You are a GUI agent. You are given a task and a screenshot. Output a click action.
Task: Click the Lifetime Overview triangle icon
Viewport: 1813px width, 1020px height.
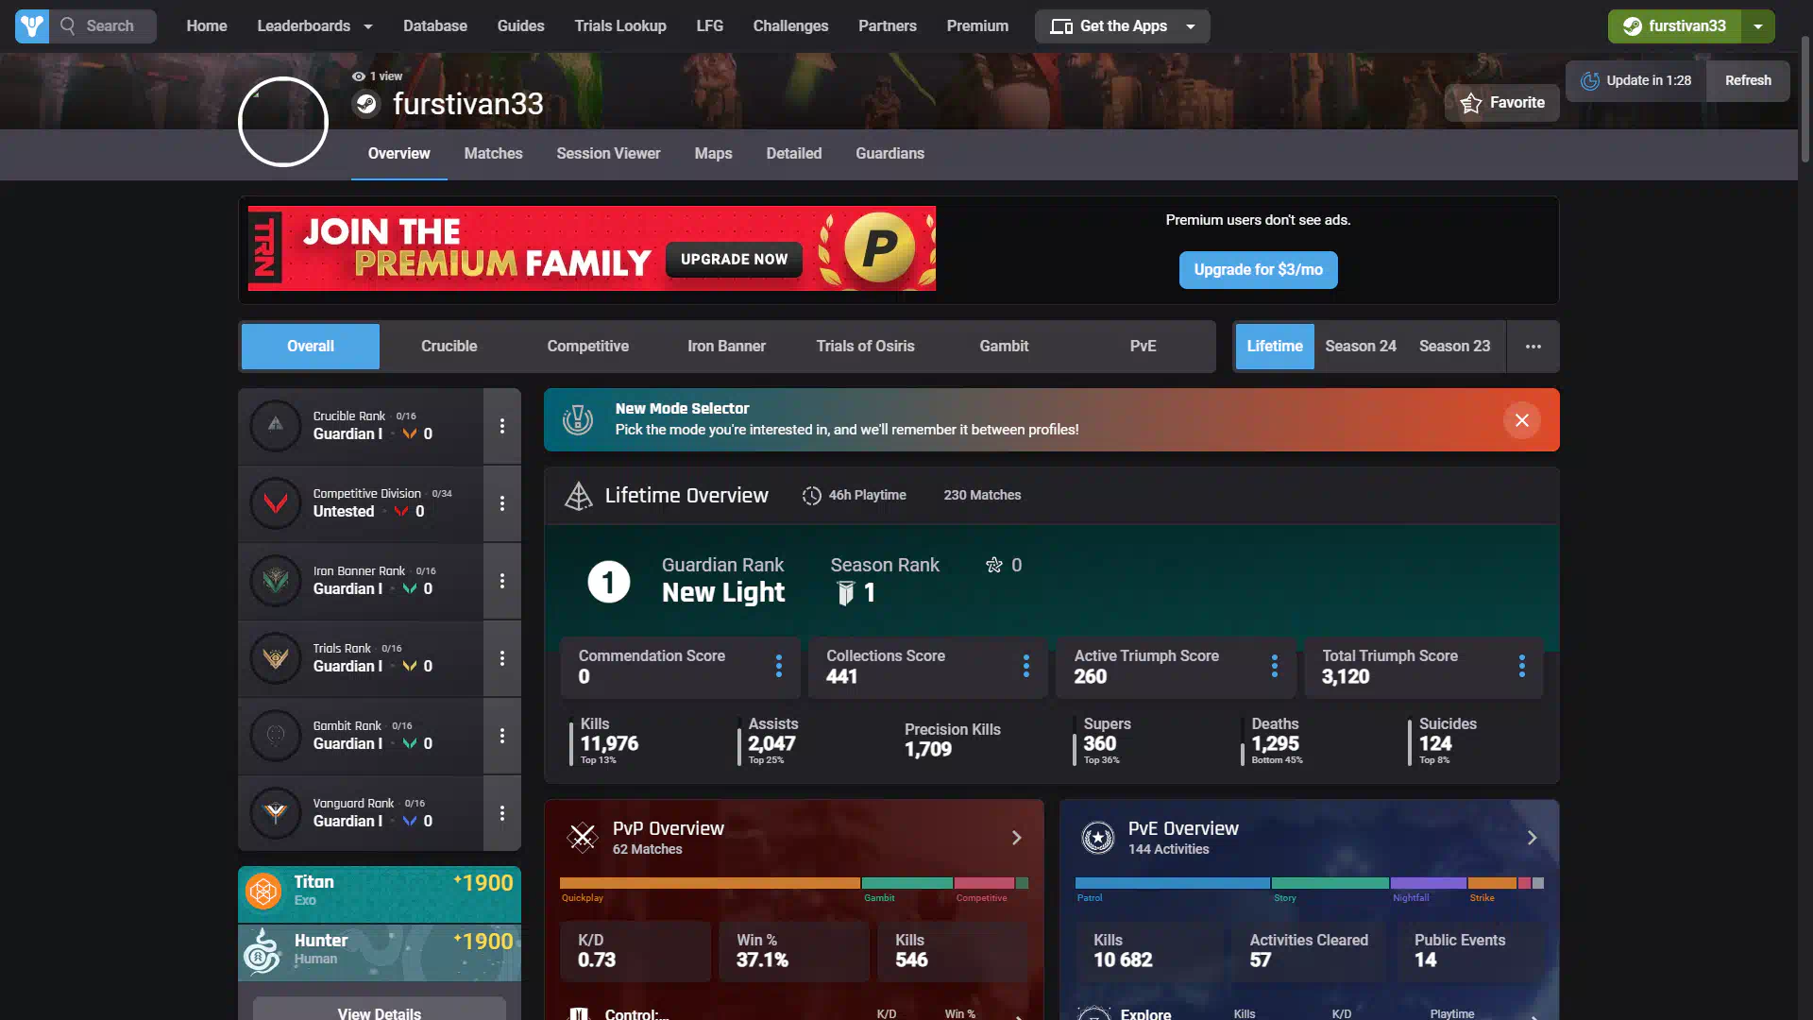(x=578, y=496)
